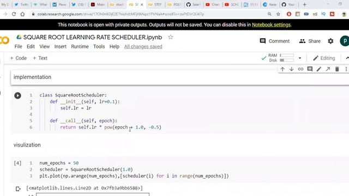Switch to the STEP browser tab
The height and width of the screenshot is (196, 349).
[x=155, y=4]
